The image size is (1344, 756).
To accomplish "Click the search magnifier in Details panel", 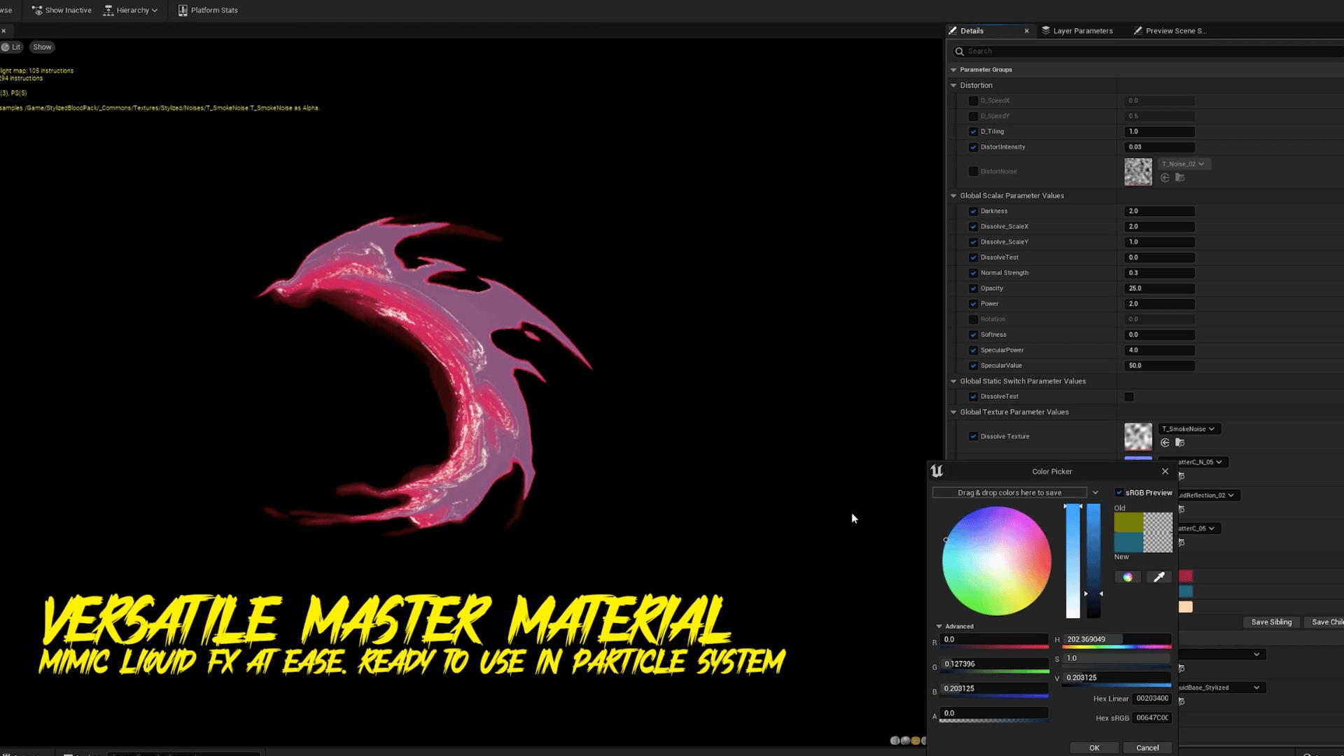I will point(960,50).
